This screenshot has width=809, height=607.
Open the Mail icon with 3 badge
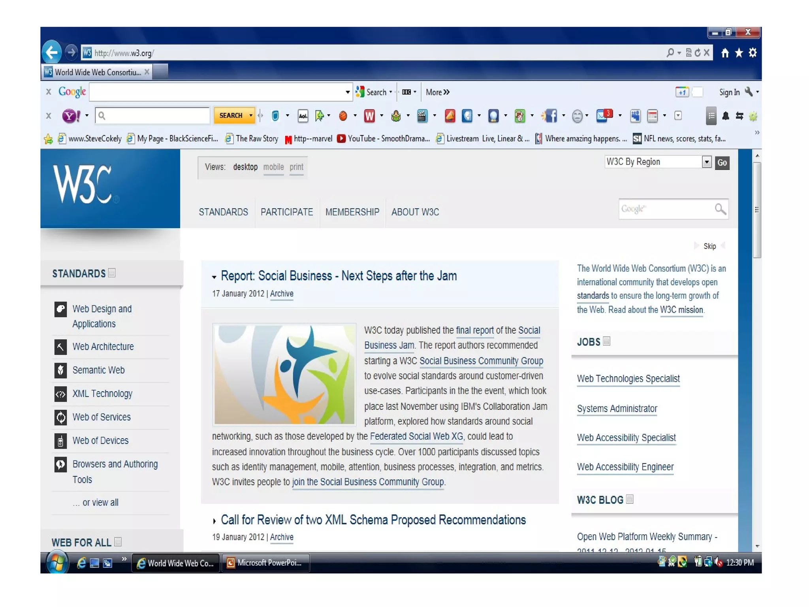(x=603, y=116)
